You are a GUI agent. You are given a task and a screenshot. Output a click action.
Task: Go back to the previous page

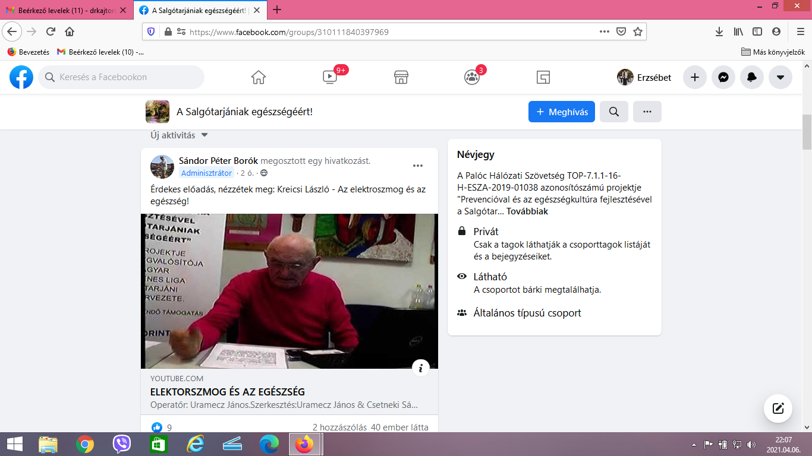tap(12, 31)
